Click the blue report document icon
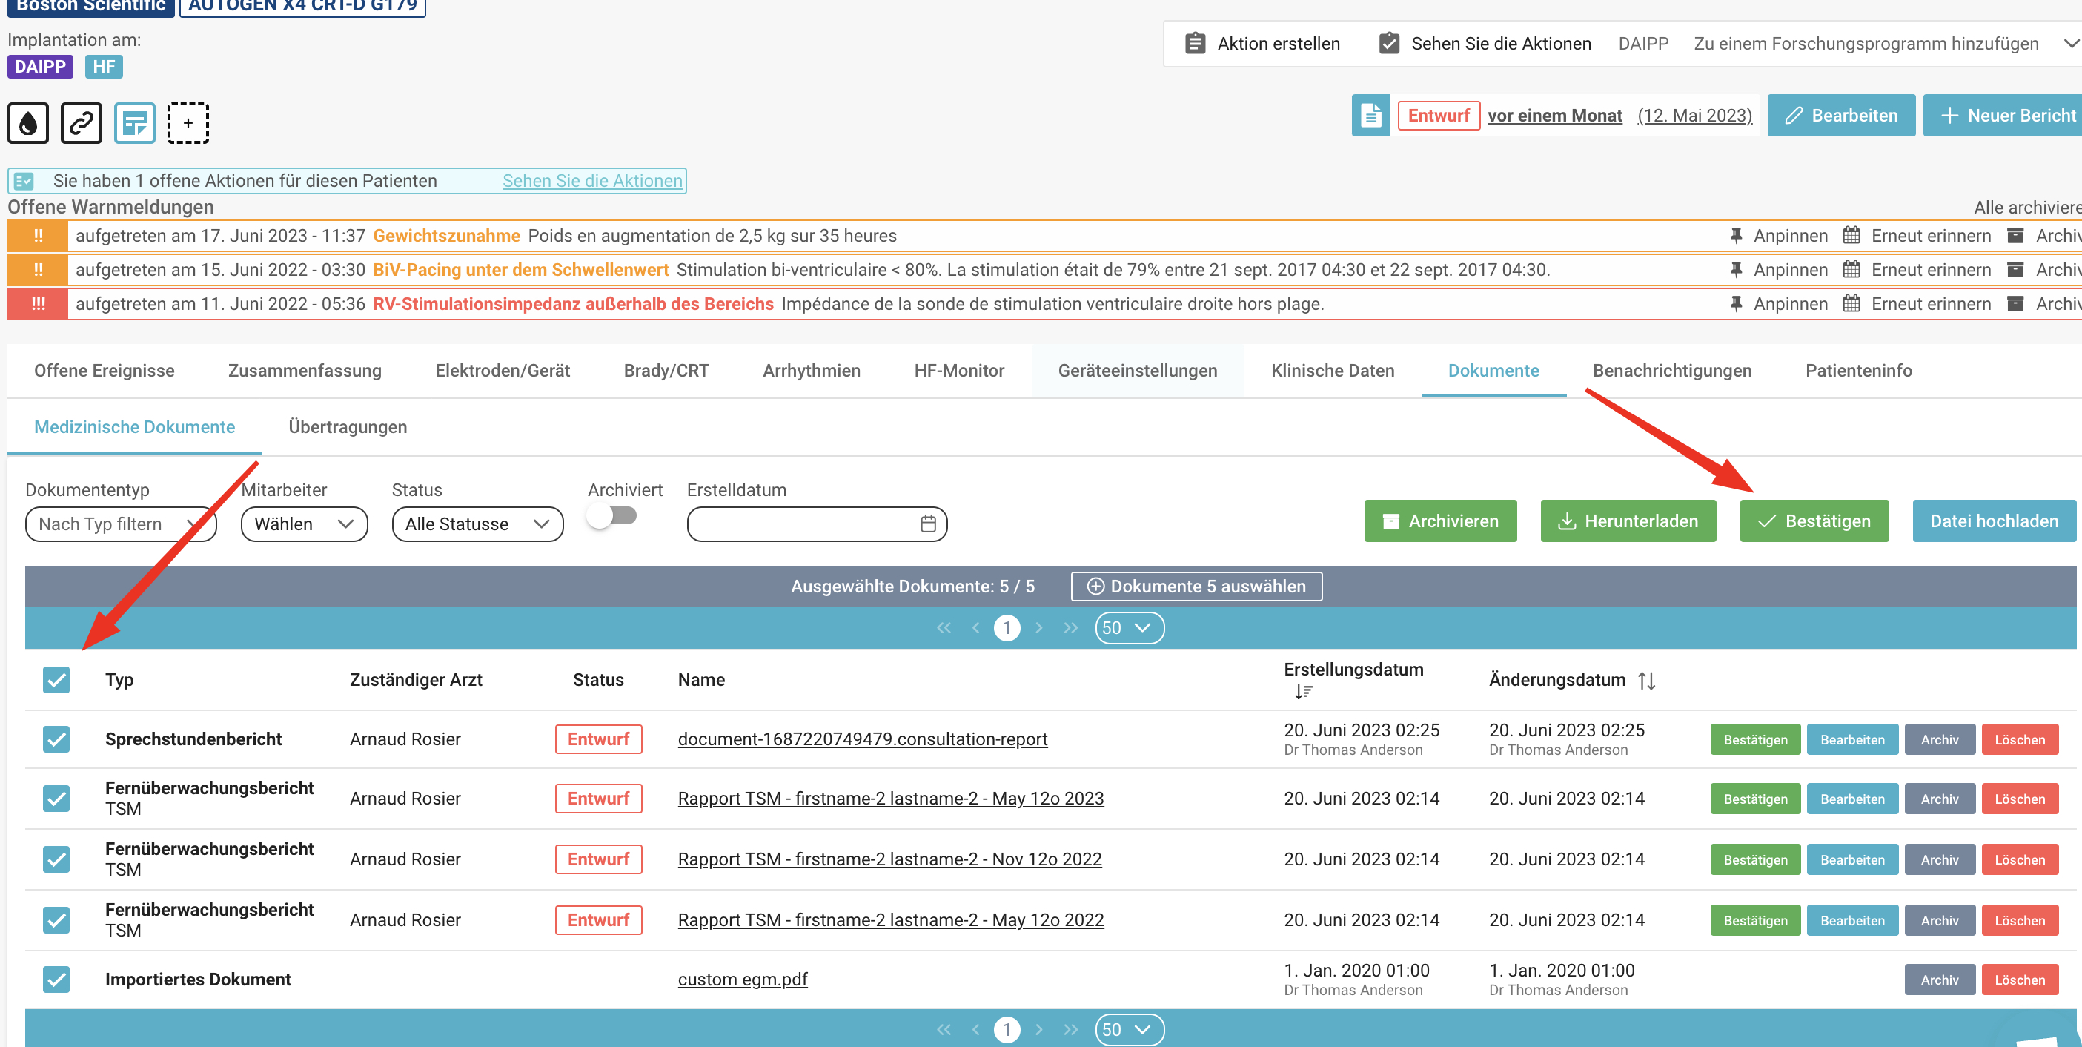Image resolution: width=2082 pixels, height=1047 pixels. pos(1370,116)
